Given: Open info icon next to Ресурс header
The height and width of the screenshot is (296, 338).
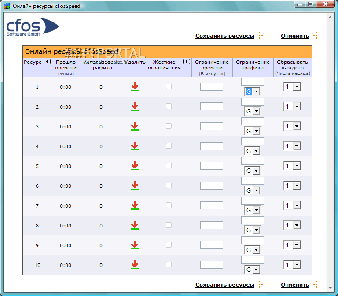Looking at the screenshot, I should (47, 62).
